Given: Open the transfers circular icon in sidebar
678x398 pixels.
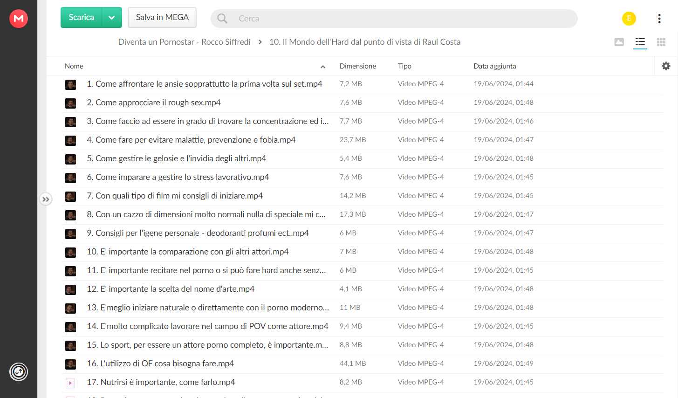Looking at the screenshot, I should (x=19, y=372).
